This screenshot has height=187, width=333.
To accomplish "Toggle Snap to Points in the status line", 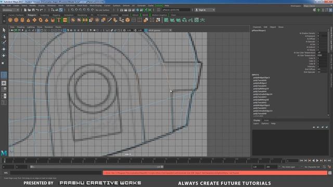I will point(81,10).
